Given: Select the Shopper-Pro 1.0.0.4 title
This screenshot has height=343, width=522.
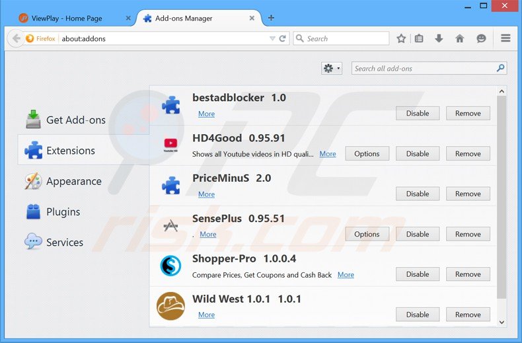Looking at the screenshot, I should (x=244, y=259).
